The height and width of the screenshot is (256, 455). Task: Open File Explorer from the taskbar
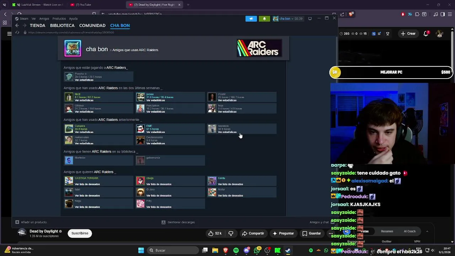click(x=215, y=250)
